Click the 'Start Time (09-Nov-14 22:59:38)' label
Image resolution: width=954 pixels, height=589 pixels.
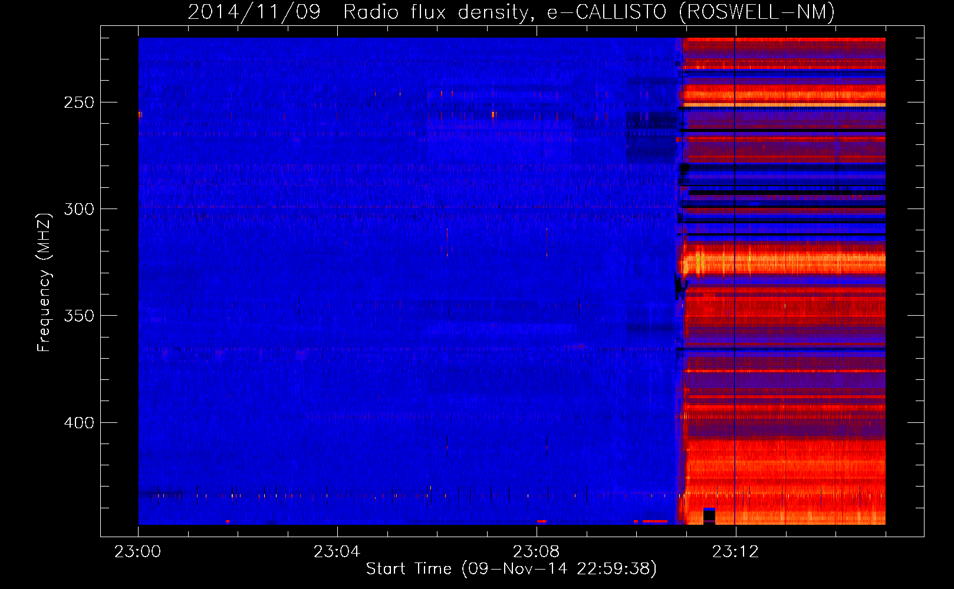tap(511, 568)
